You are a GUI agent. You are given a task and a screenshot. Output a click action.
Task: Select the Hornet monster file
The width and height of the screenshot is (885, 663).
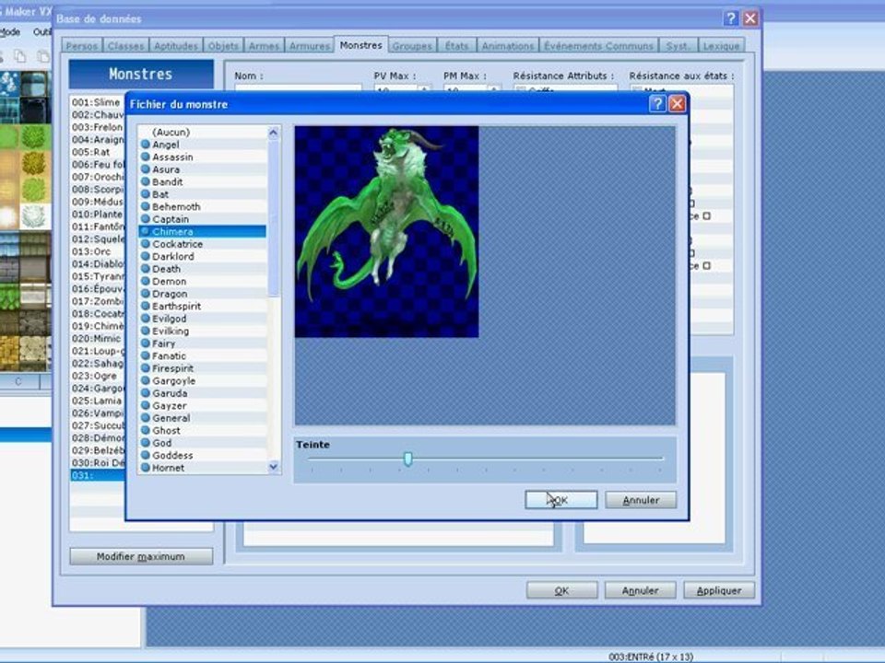pos(203,468)
